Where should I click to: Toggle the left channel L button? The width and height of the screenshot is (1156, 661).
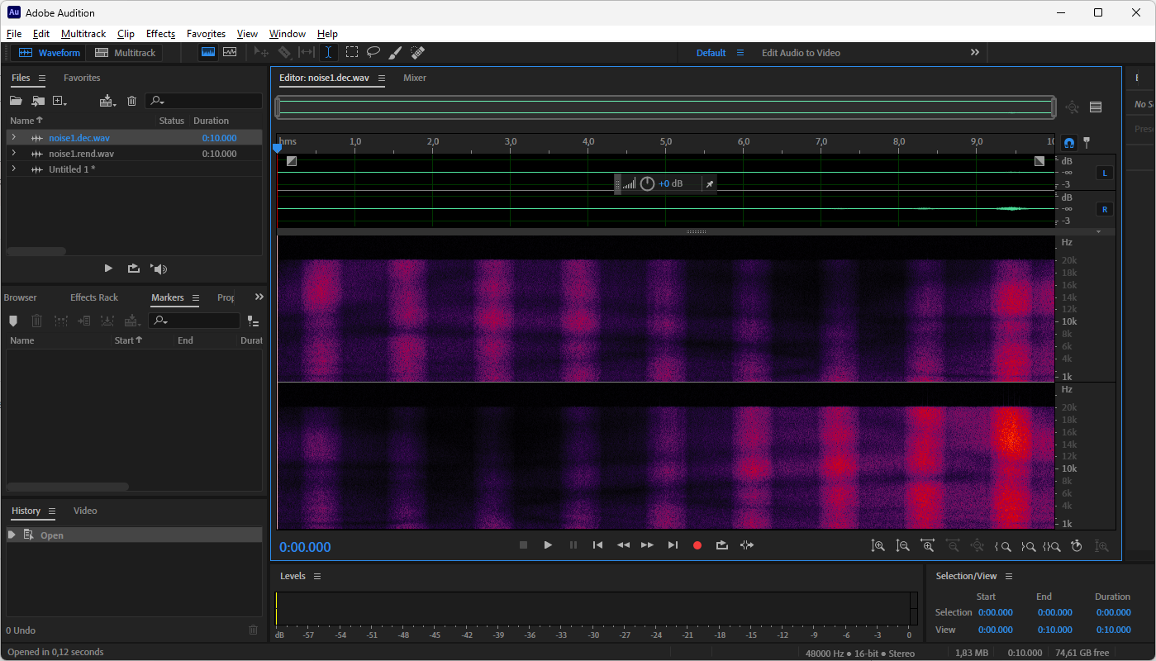point(1105,173)
